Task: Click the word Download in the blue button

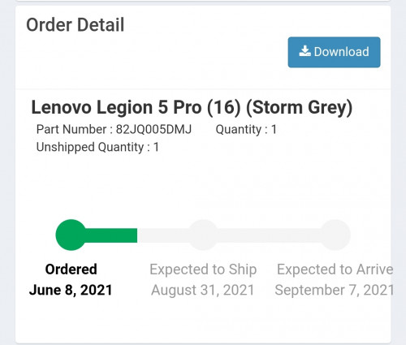Action: (342, 52)
